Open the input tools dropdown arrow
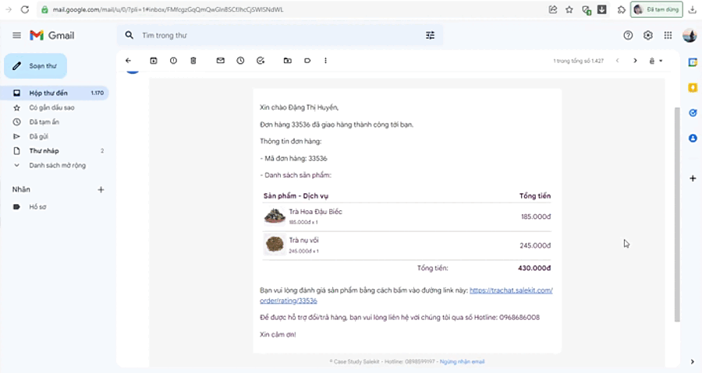Viewport: 702px width, 373px height. (661, 61)
